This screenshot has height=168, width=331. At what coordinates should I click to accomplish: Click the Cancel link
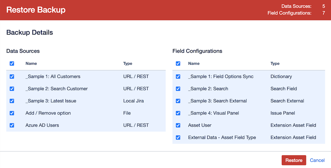[x=317, y=160]
